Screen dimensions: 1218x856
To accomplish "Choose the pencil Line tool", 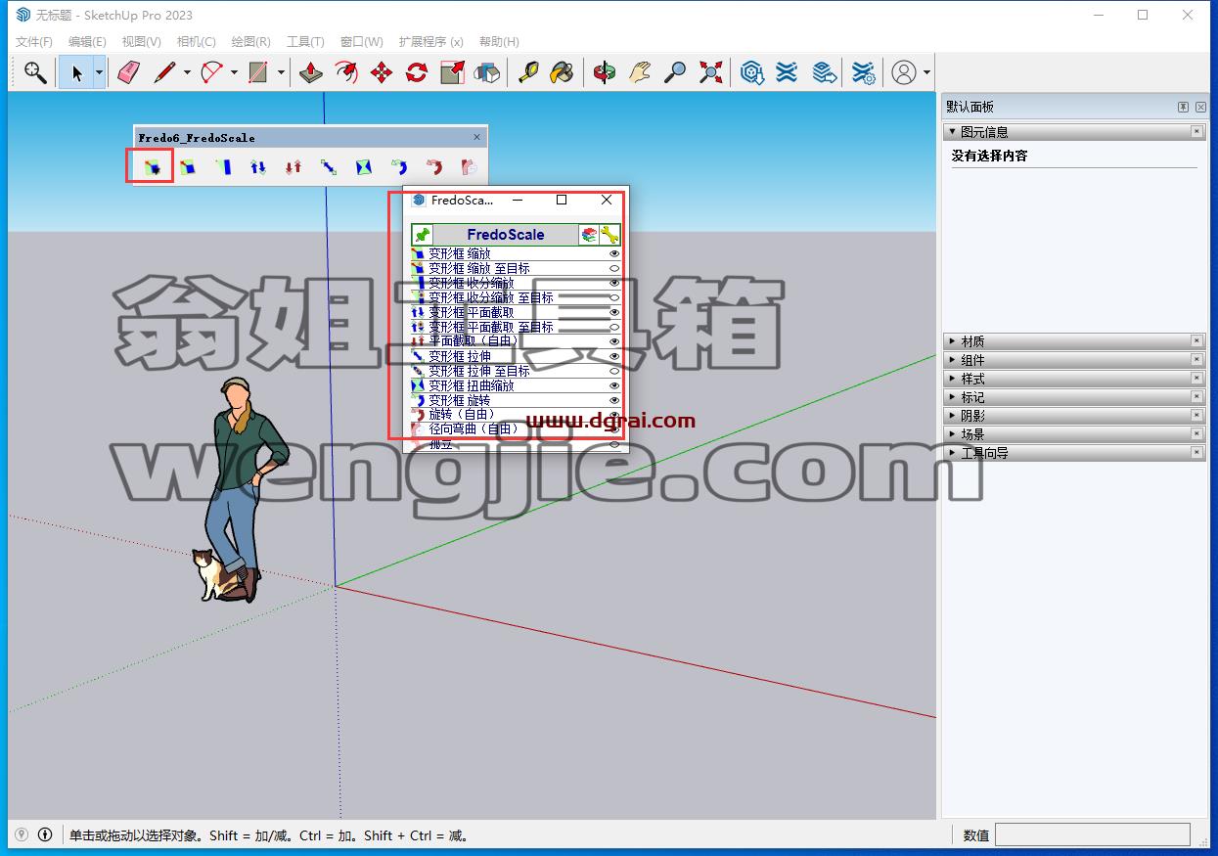I will tap(164, 72).
